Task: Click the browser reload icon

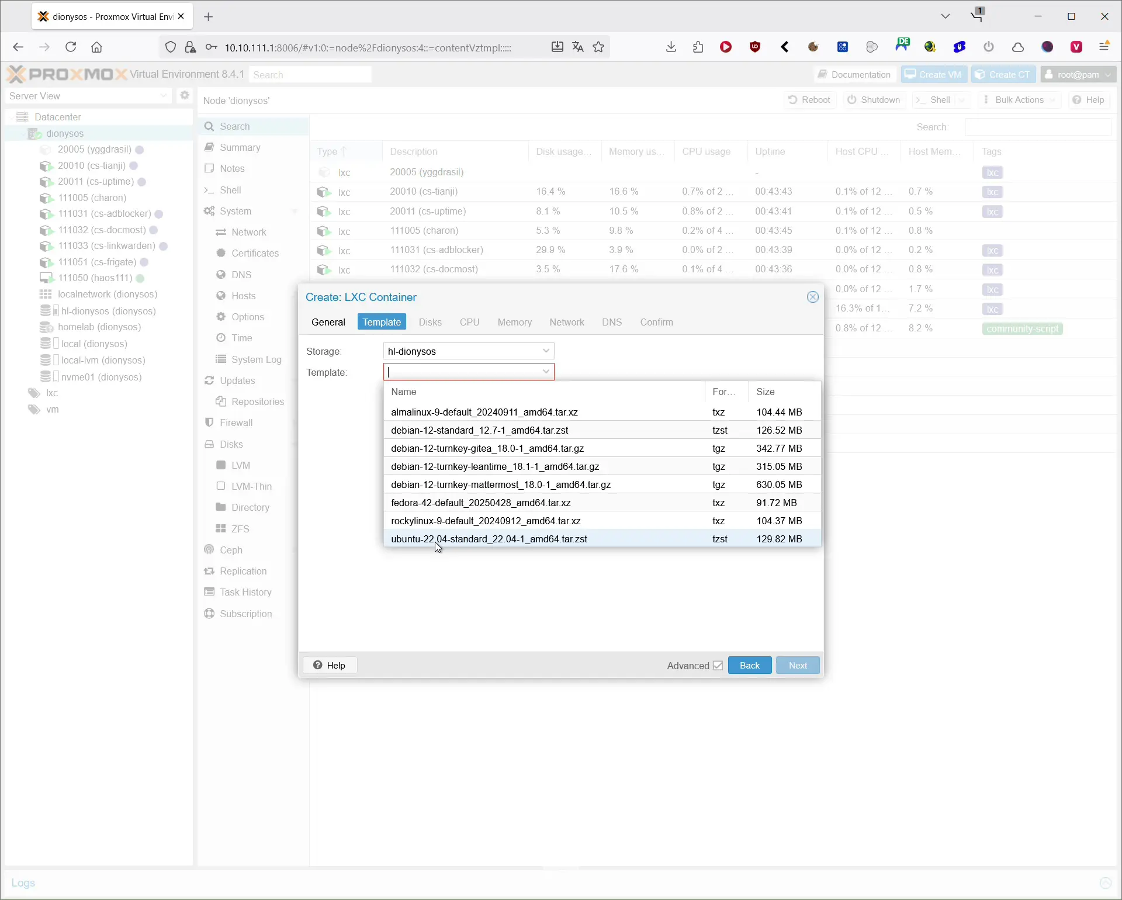Action: tap(71, 47)
